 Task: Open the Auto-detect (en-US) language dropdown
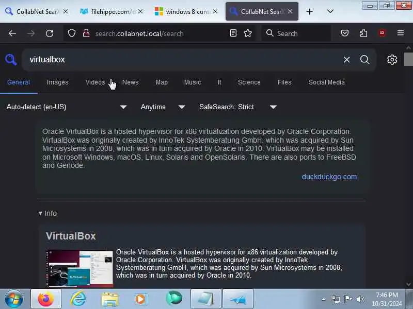click(x=67, y=107)
